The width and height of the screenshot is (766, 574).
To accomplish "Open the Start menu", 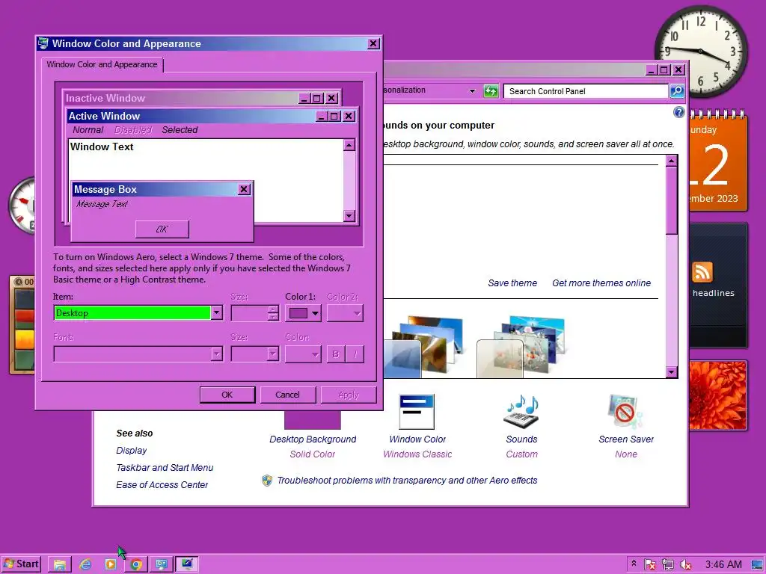I will pyautogui.click(x=20, y=564).
